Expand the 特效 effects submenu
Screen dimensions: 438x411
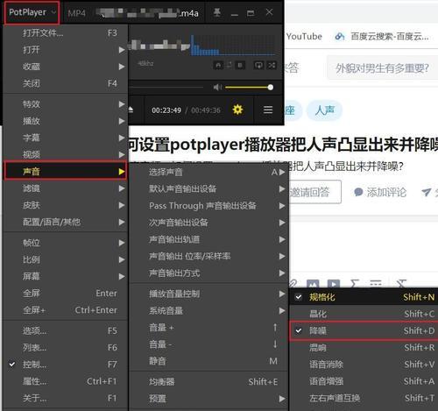point(66,104)
